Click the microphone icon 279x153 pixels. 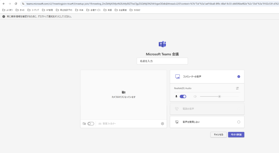click(x=176, y=96)
